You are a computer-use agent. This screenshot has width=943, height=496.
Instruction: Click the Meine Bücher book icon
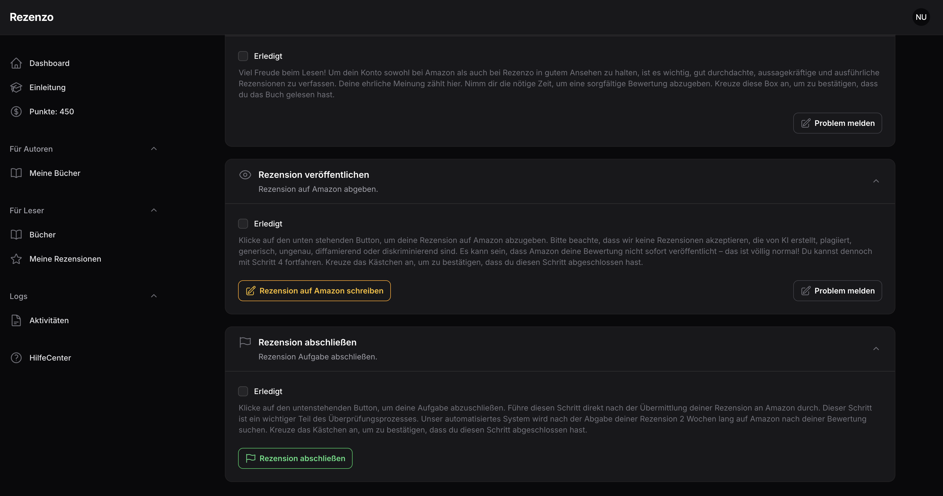coord(16,173)
